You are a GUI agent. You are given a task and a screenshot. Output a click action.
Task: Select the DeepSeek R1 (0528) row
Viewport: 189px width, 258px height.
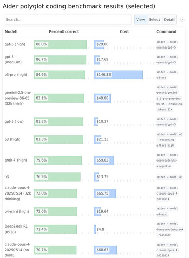click(x=94, y=229)
